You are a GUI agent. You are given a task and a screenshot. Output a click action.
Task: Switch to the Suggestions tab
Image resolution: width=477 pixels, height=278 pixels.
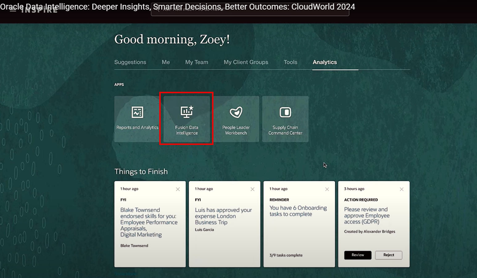pyautogui.click(x=130, y=62)
